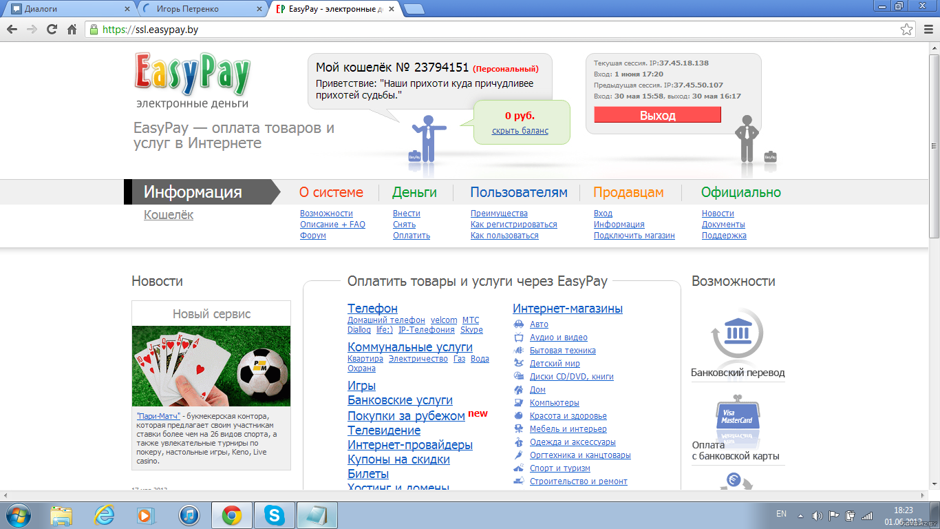Open the Кошелёк link
Screen dimensions: 940x529
(x=169, y=215)
